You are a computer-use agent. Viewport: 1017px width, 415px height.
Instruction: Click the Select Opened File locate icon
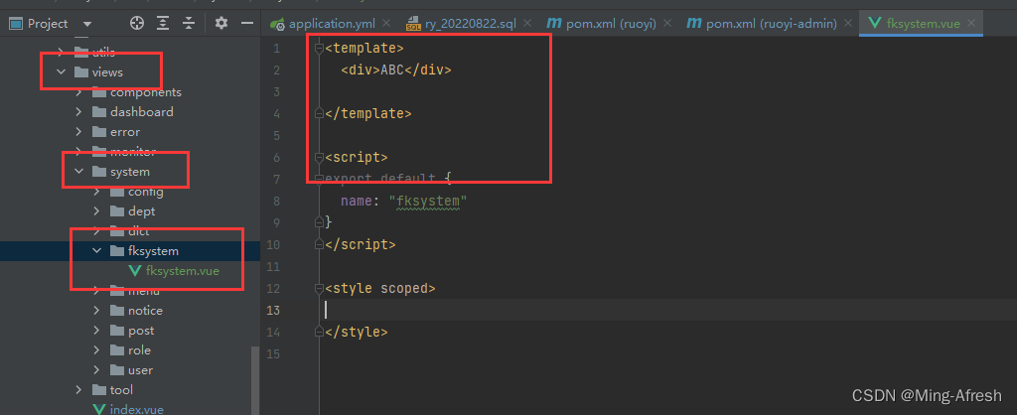click(x=137, y=23)
